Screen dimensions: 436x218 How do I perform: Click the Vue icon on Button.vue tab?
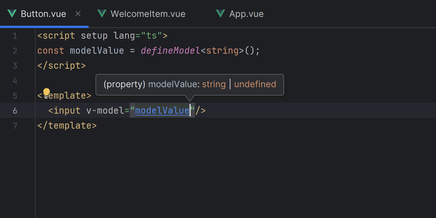pyautogui.click(x=12, y=14)
